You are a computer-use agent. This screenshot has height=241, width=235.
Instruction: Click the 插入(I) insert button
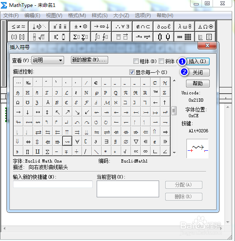pyautogui.click(x=198, y=62)
